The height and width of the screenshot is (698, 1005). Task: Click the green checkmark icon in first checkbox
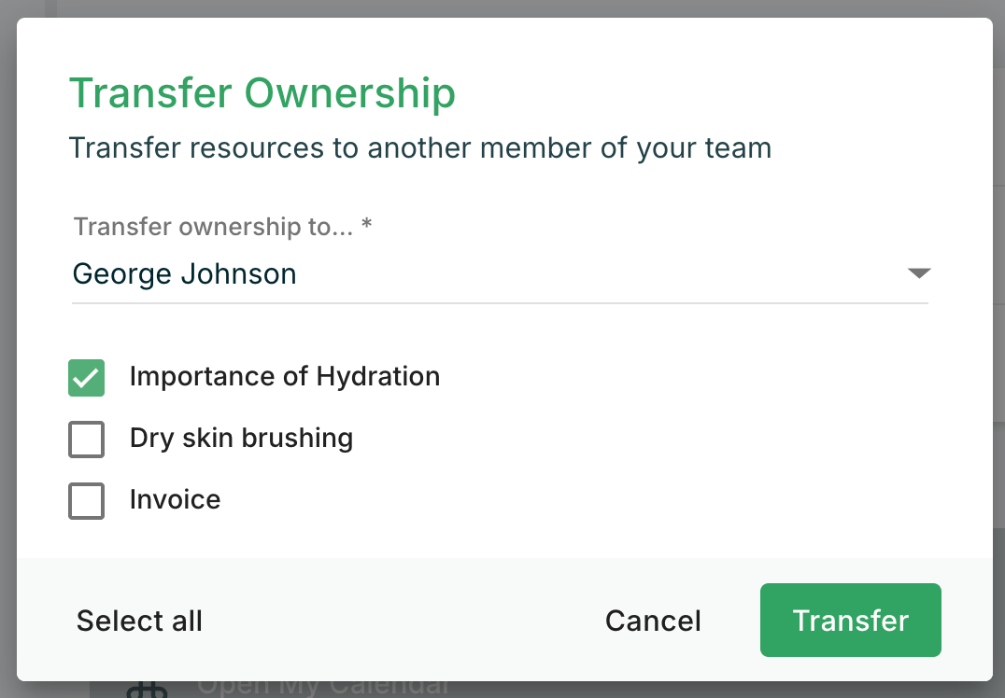point(86,377)
